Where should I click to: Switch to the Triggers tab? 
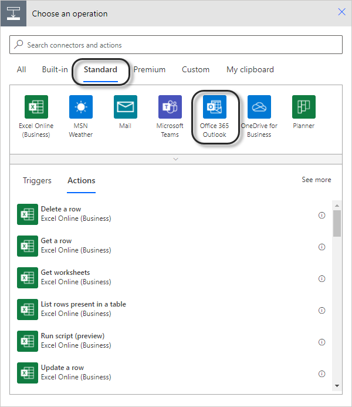coord(37,180)
